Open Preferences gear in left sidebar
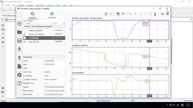Viewport: 193px width, 108px height. click(19, 75)
